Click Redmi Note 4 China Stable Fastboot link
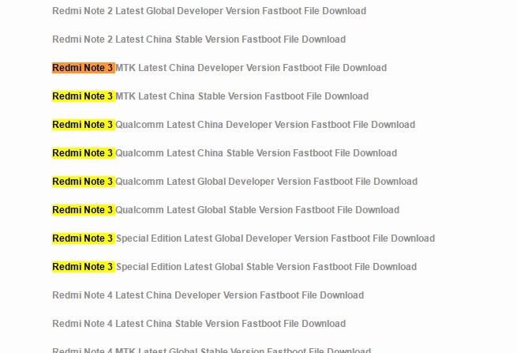Viewport: 517px width, 353px height. coord(199,323)
